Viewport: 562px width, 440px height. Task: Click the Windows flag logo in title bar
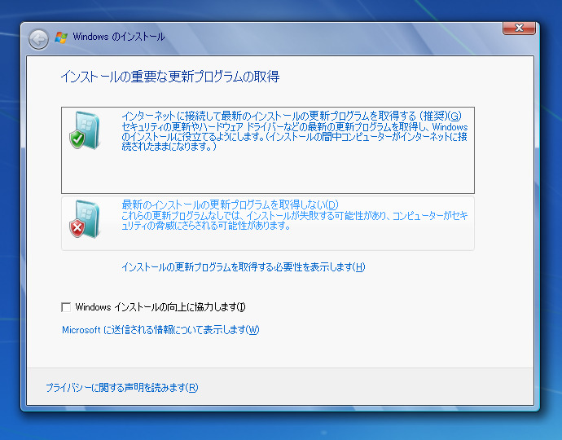(61, 37)
